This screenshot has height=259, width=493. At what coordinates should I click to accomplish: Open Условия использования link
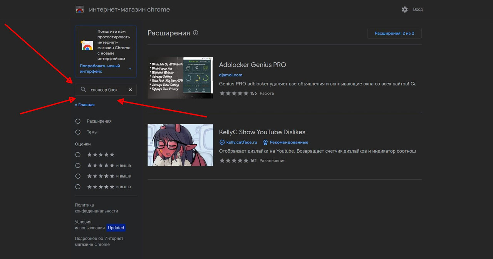[89, 225]
